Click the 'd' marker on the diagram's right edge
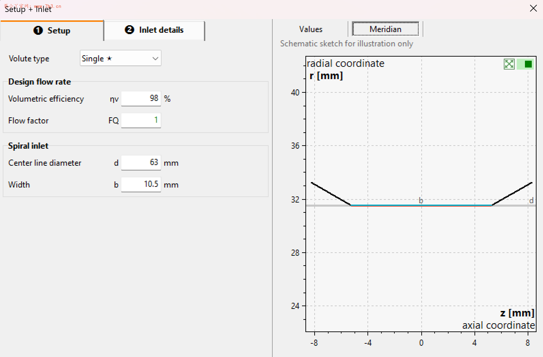This screenshot has width=543, height=357. click(531, 200)
